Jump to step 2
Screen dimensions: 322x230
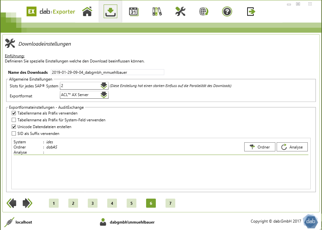pos(73,203)
